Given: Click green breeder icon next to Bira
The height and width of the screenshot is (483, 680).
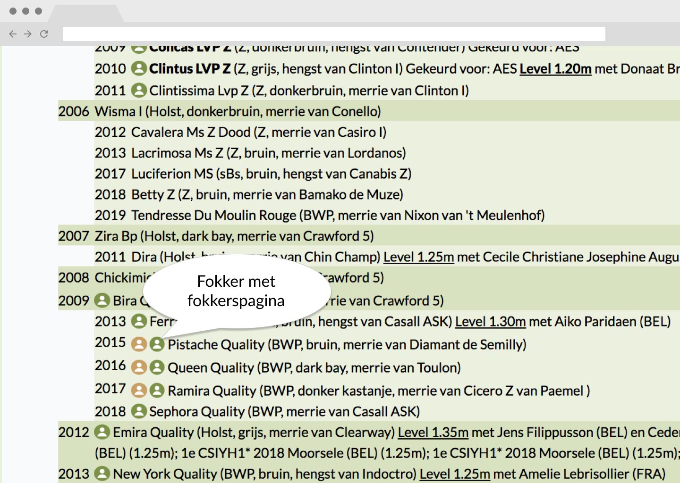Looking at the screenshot, I should 102,300.
